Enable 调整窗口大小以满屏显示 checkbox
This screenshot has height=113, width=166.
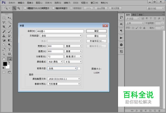25,8
